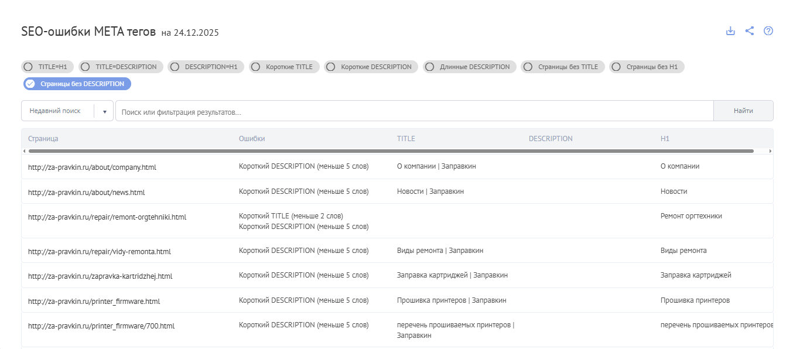Select the title 'Новости | Заправкин'
Screen dimensions: 793x349
coord(430,191)
